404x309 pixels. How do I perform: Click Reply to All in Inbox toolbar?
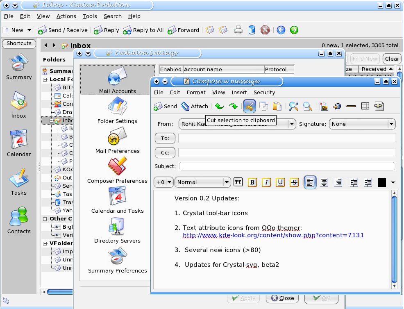[x=143, y=30]
